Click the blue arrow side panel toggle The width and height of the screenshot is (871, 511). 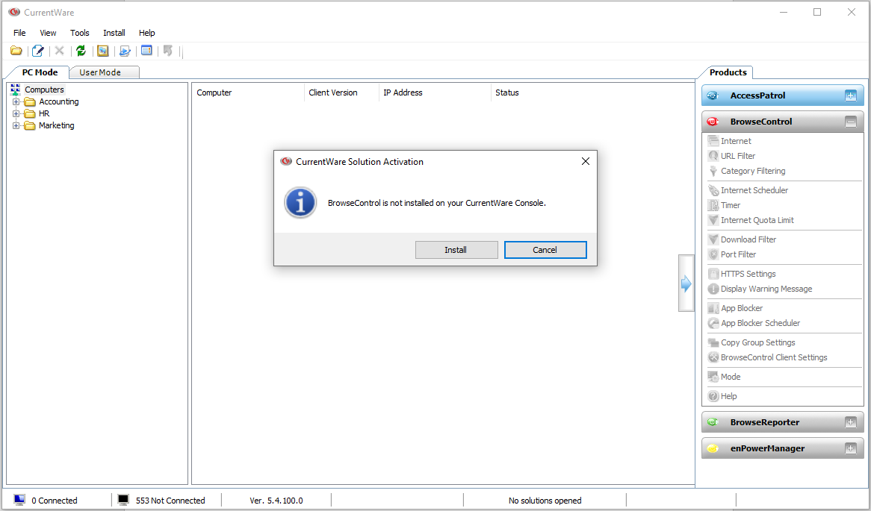click(686, 283)
